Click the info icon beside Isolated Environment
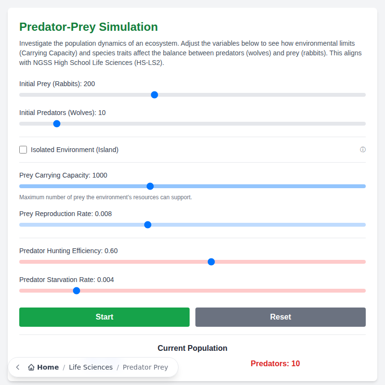Viewport: 385px width, 385px height. (362, 150)
